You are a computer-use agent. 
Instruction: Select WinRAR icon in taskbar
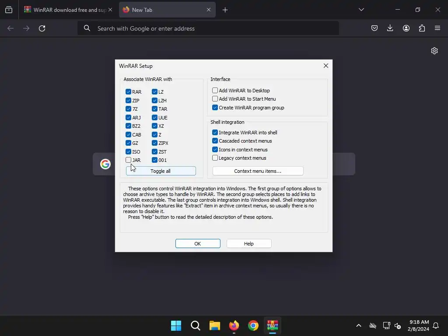tap(273, 325)
